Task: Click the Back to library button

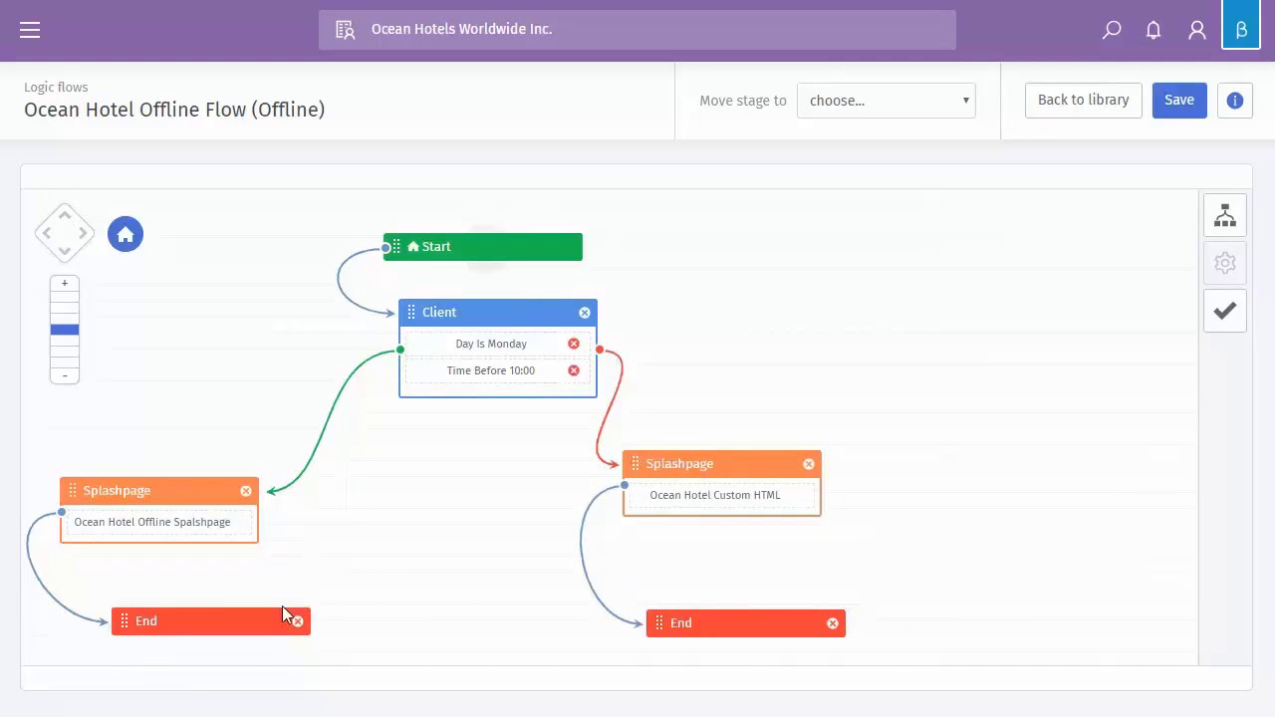Action: point(1083,100)
